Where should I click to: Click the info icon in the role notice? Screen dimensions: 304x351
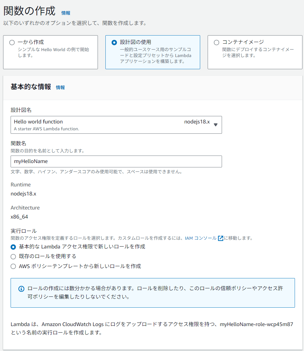pyautogui.click(x=21, y=289)
